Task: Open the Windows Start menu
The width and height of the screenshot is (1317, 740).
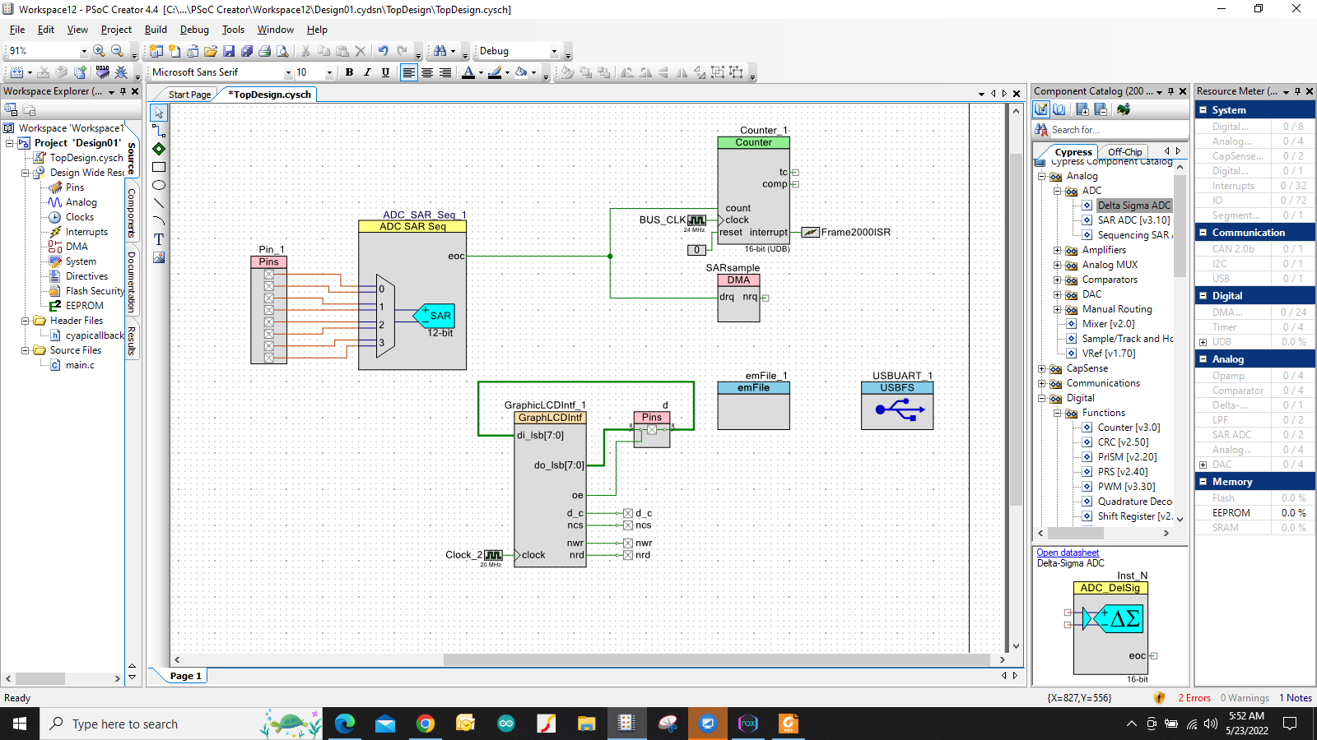Action: pos(20,724)
